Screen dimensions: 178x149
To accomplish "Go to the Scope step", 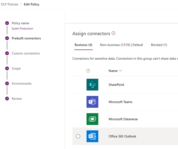I will point(16,69).
